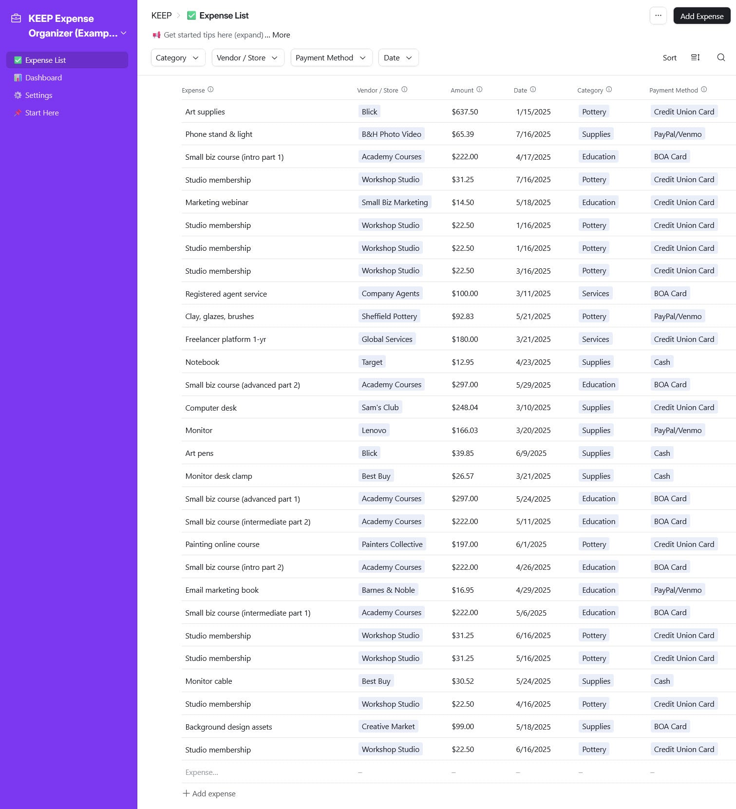
Task: Click the info icon beside Amount column
Action: [479, 90]
